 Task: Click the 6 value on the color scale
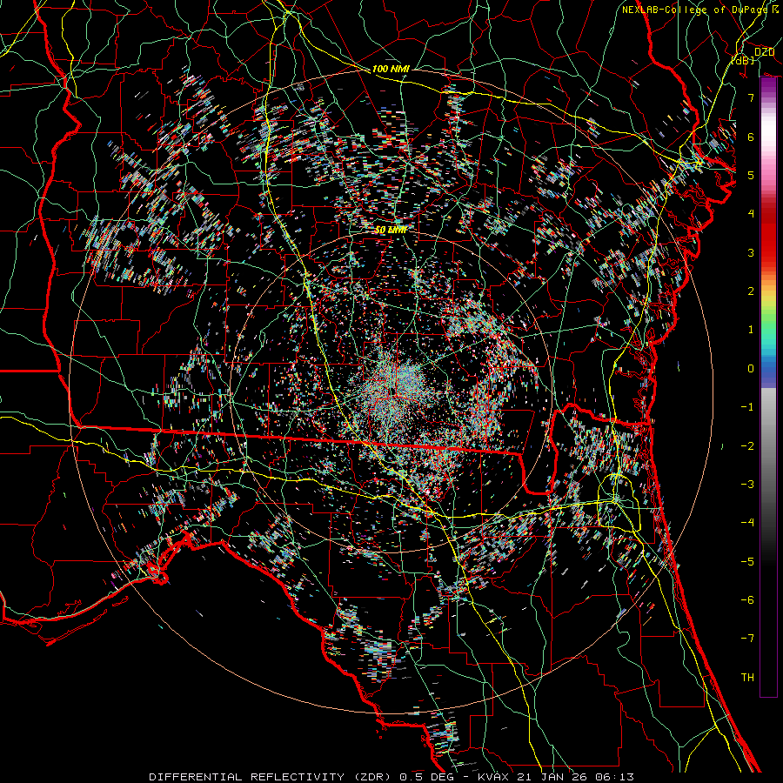pos(751,137)
